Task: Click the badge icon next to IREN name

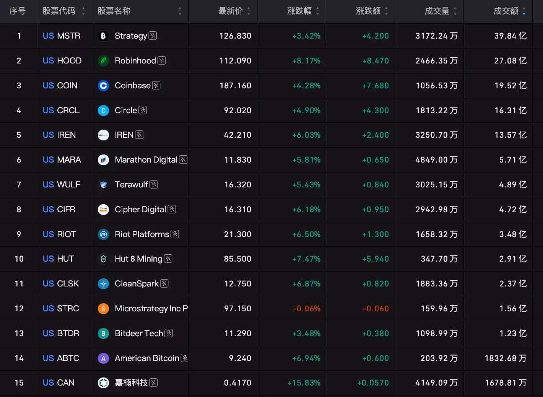Action: click(x=140, y=135)
